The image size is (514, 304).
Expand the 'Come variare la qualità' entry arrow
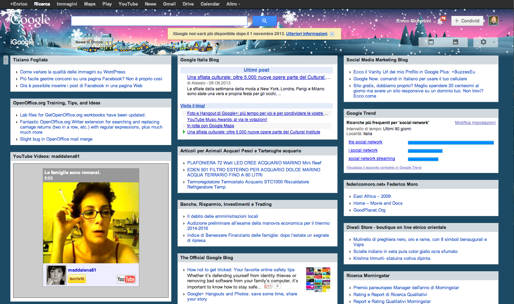pos(17,72)
